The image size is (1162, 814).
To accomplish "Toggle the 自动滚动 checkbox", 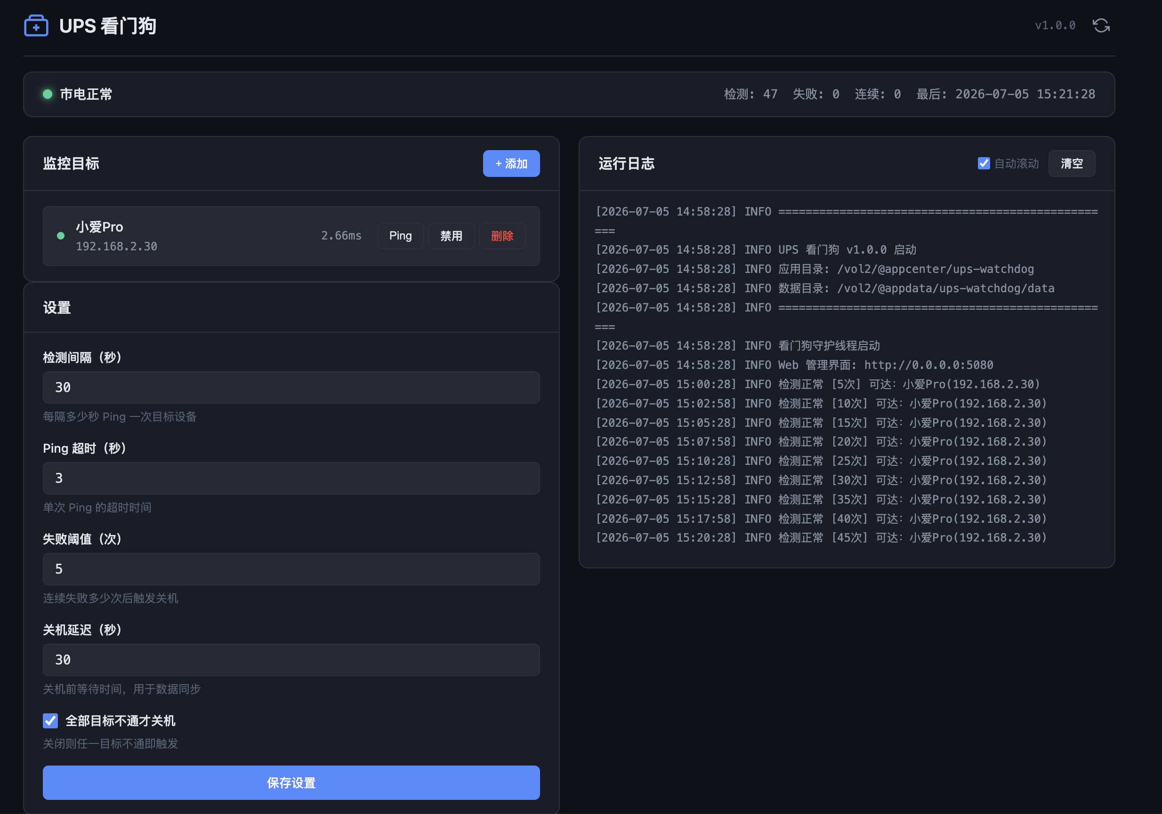I will 984,163.
